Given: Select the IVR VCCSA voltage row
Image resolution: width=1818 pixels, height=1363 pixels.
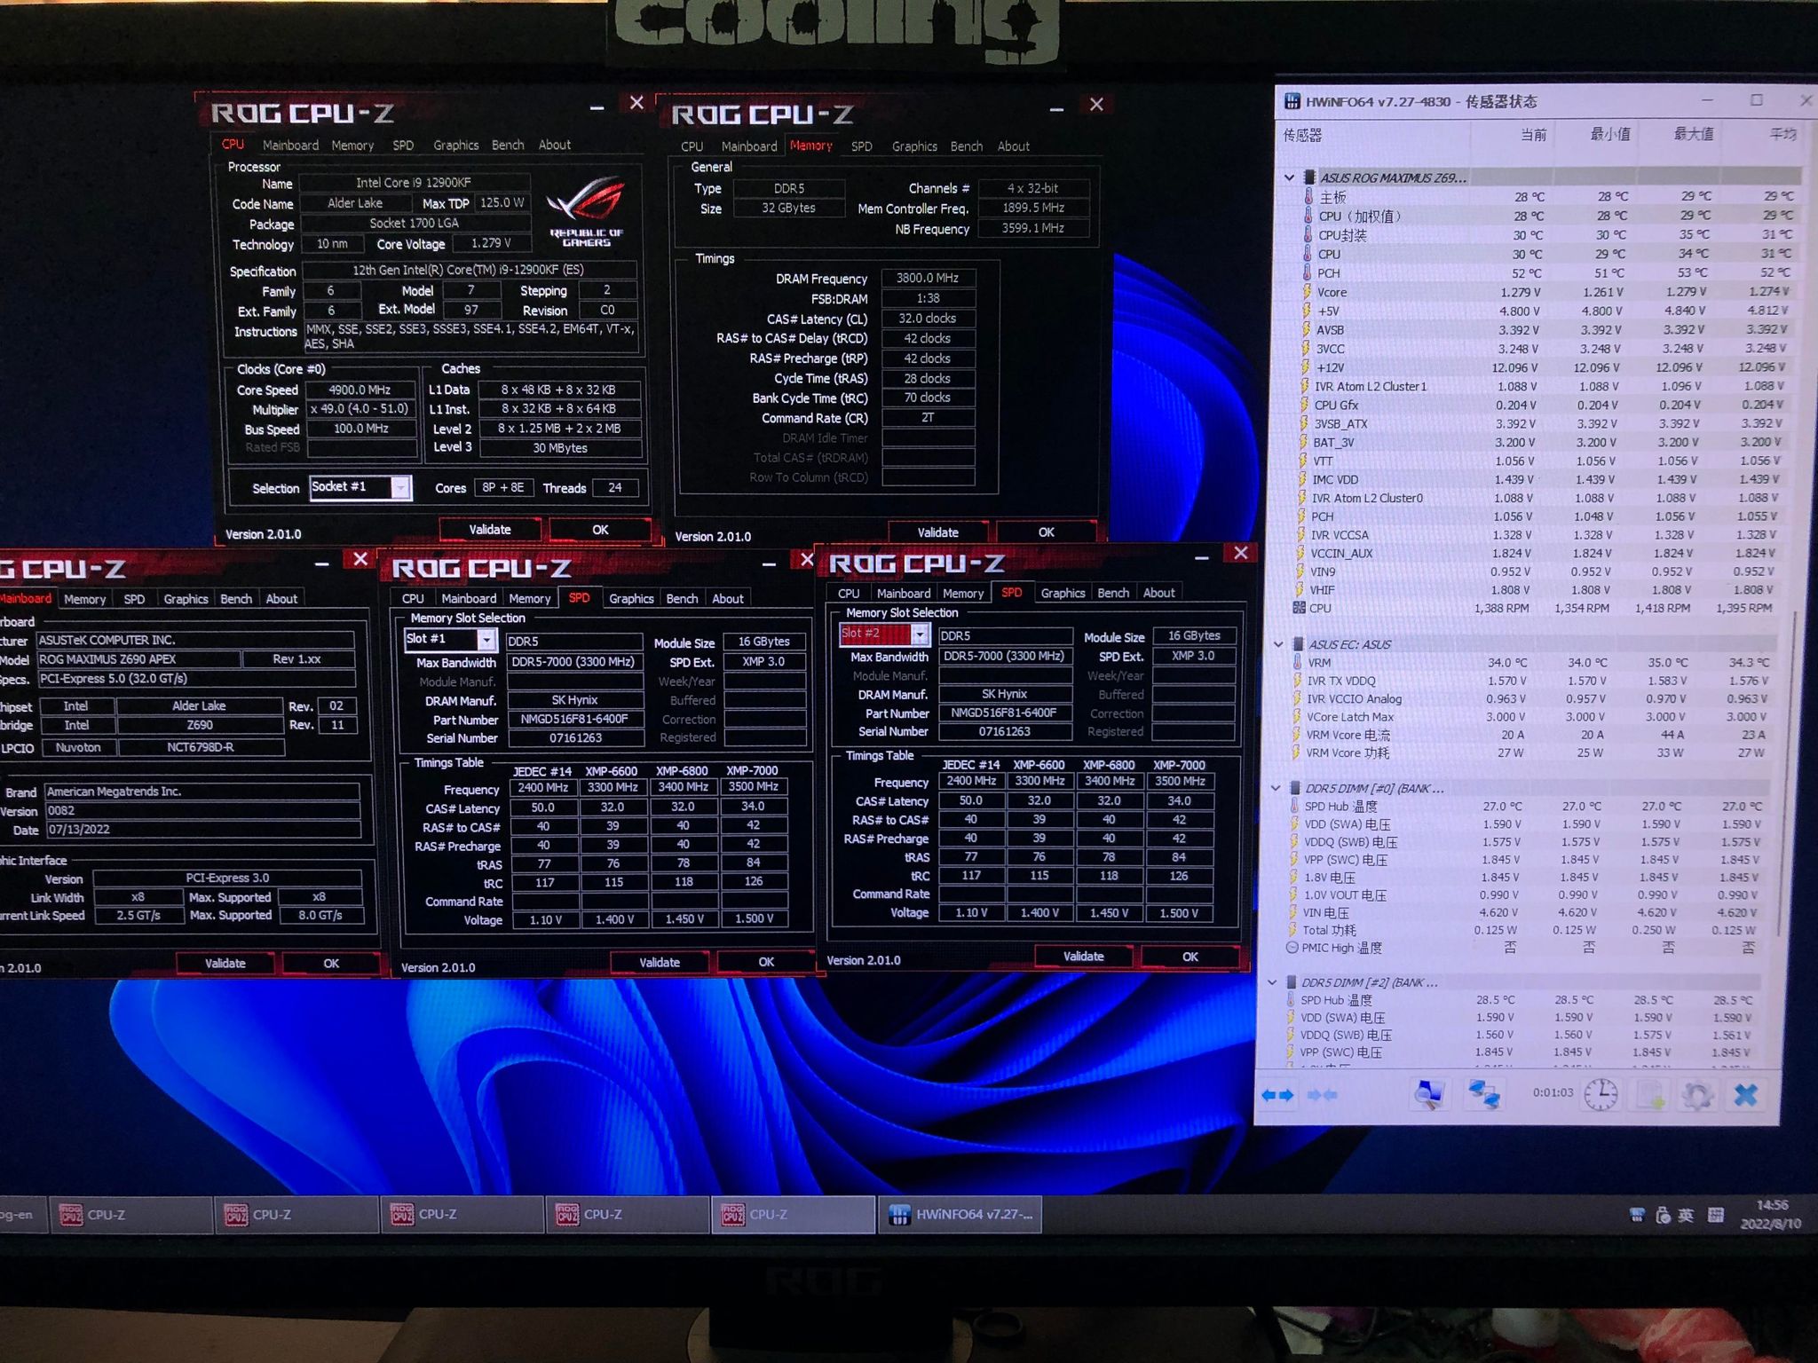Looking at the screenshot, I should (x=1545, y=535).
